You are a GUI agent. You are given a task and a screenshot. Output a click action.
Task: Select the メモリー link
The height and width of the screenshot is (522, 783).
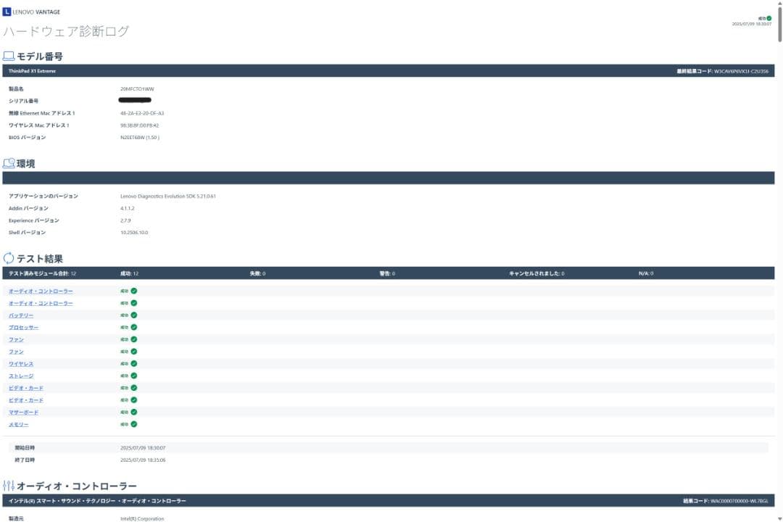click(19, 424)
